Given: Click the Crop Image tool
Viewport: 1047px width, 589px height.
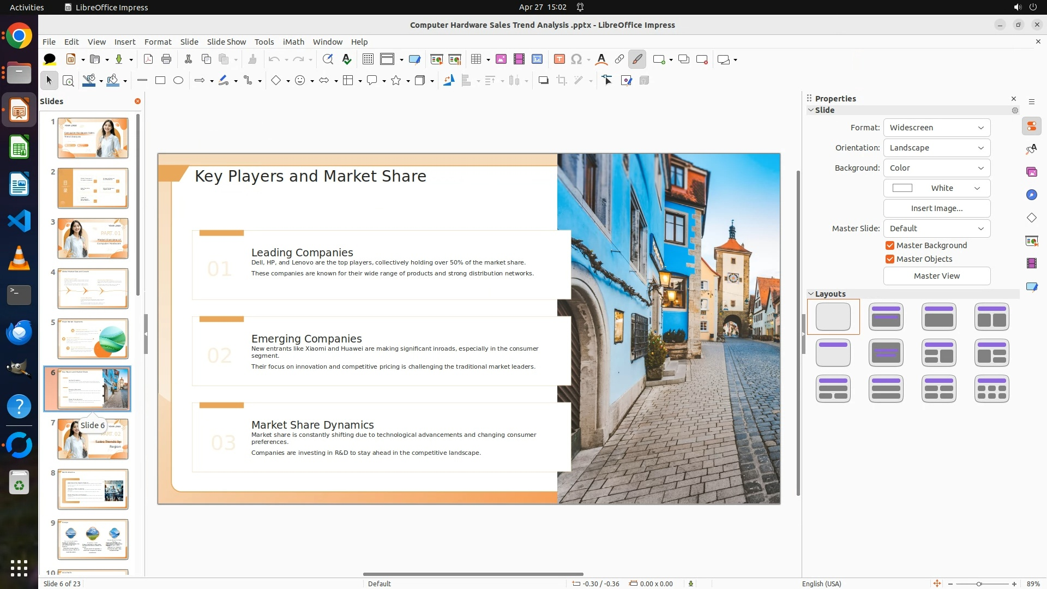Looking at the screenshot, I should [x=562, y=81].
